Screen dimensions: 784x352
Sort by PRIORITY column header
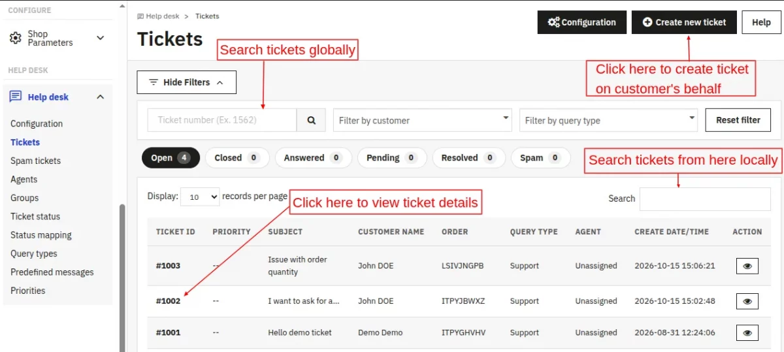coord(231,232)
